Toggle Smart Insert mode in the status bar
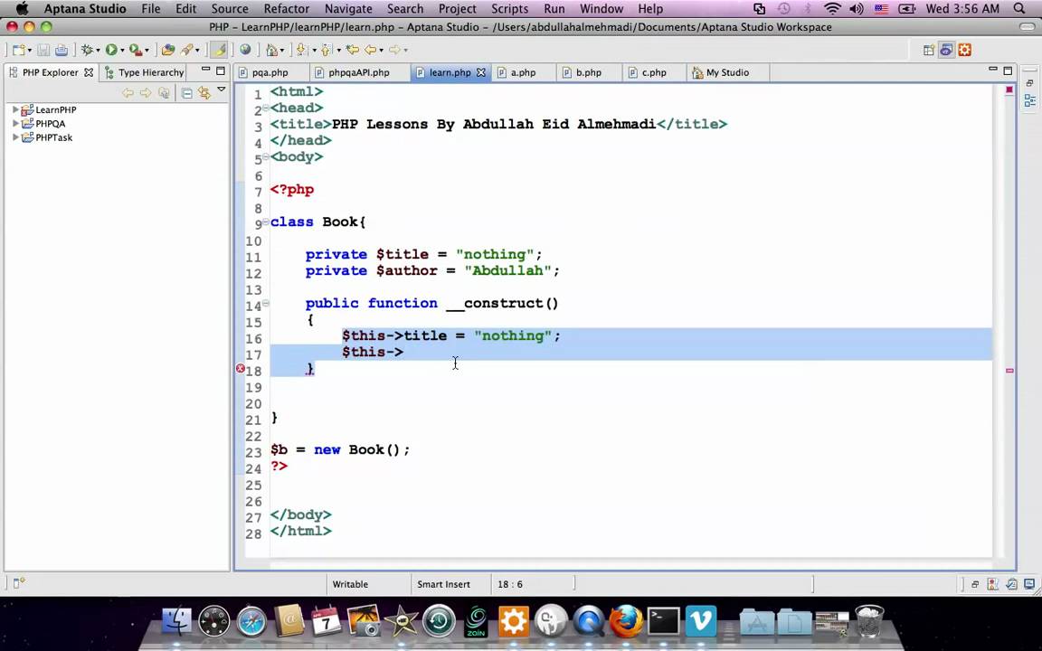1042x651 pixels. click(443, 584)
